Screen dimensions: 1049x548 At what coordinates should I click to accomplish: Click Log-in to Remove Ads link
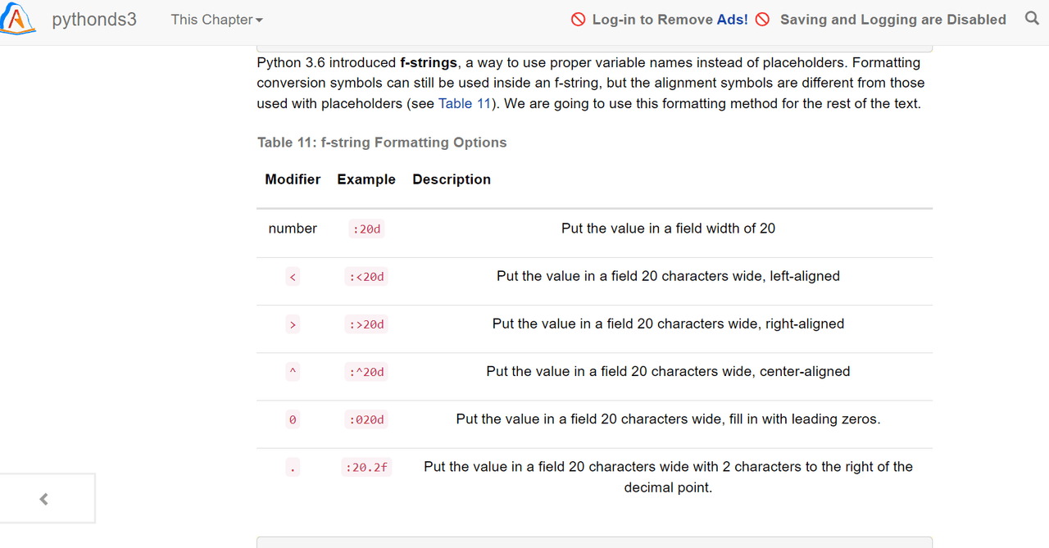(670, 20)
